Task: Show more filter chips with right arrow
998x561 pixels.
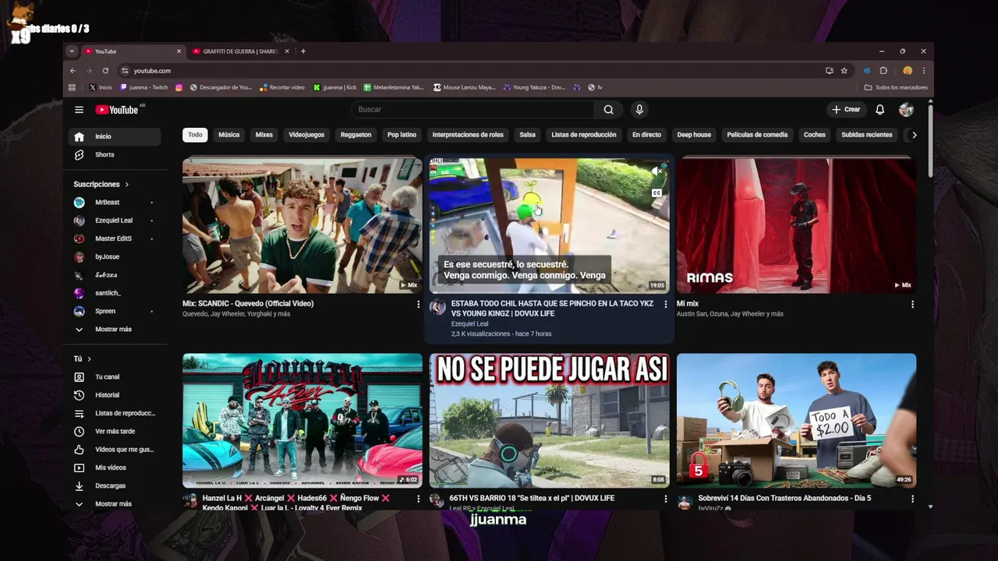Action: point(914,135)
